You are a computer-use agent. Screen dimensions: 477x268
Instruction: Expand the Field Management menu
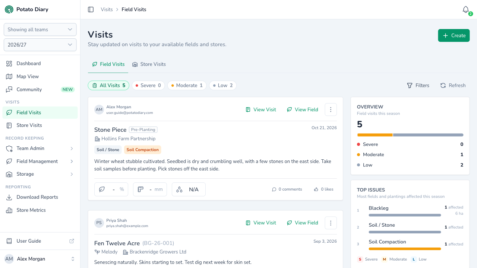point(40,161)
